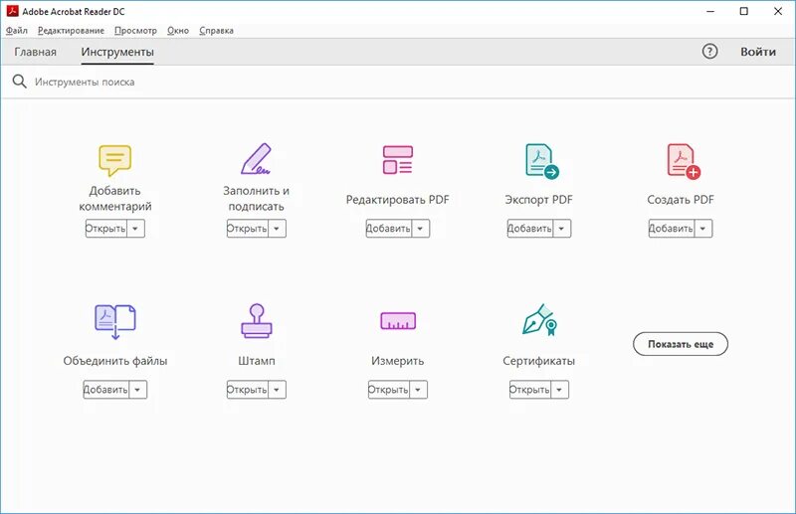Minimize the Acrobat Reader window
Screen dimensions: 796x514
[x=710, y=11]
